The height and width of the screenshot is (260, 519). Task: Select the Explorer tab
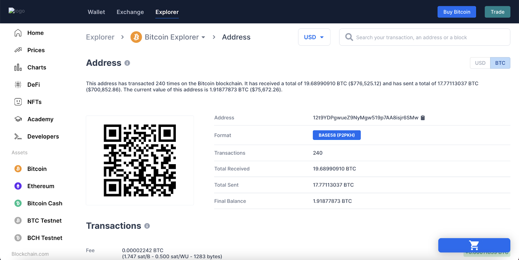pos(167,12)
